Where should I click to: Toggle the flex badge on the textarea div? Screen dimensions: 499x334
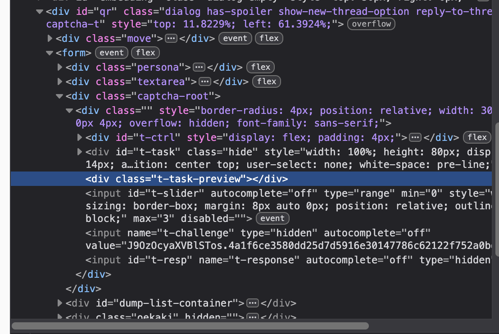(267, 81)
